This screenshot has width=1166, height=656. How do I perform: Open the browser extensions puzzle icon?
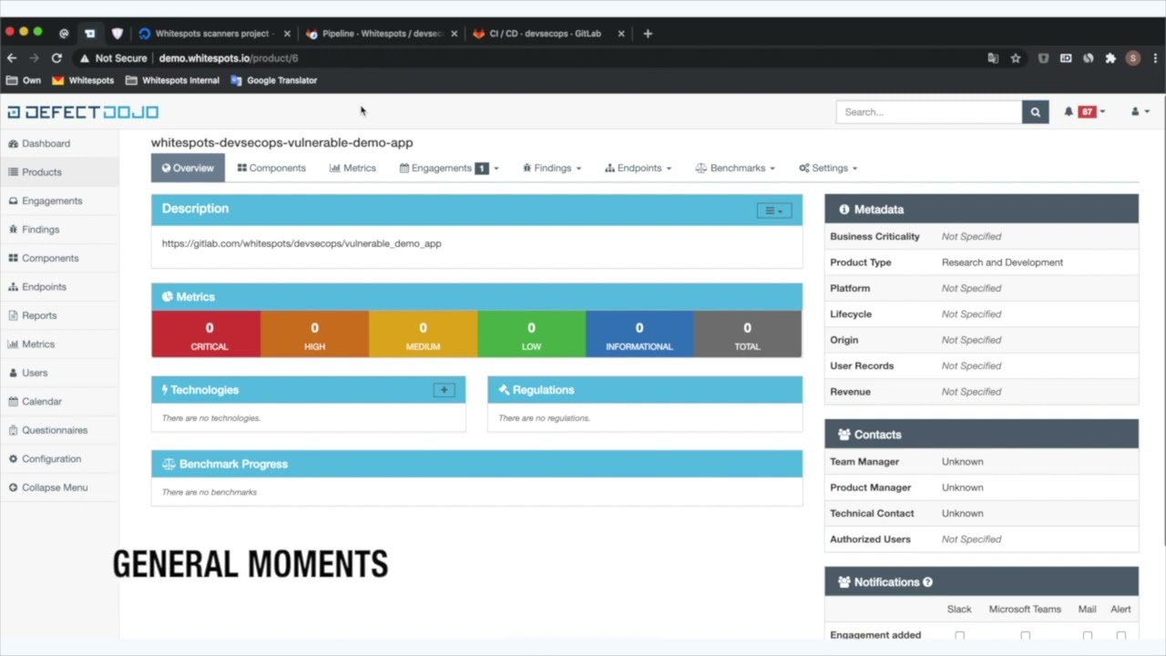pos(1110,58)
